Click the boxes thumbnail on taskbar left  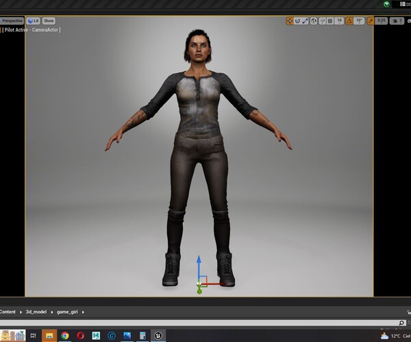tap(13, 335)
